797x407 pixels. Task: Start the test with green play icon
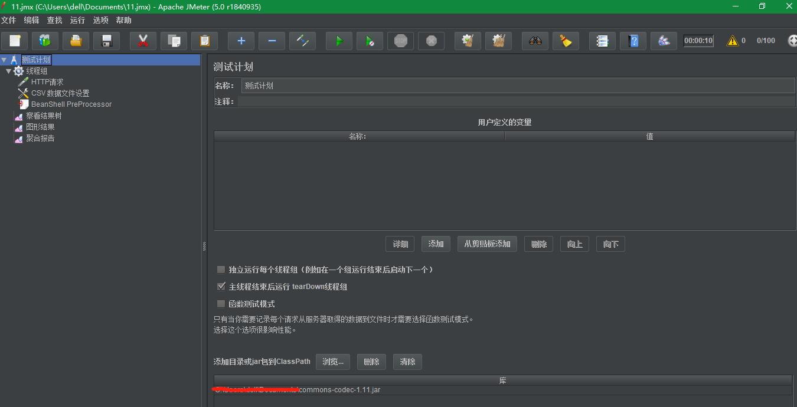(x=339, y=41)
